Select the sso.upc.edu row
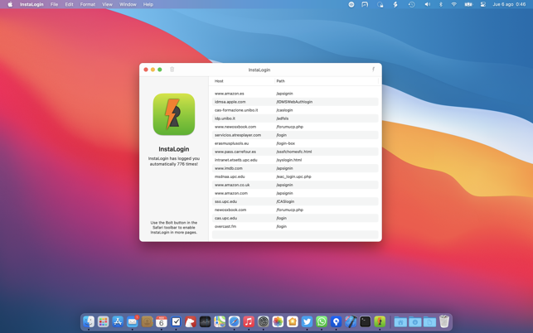 295,201
